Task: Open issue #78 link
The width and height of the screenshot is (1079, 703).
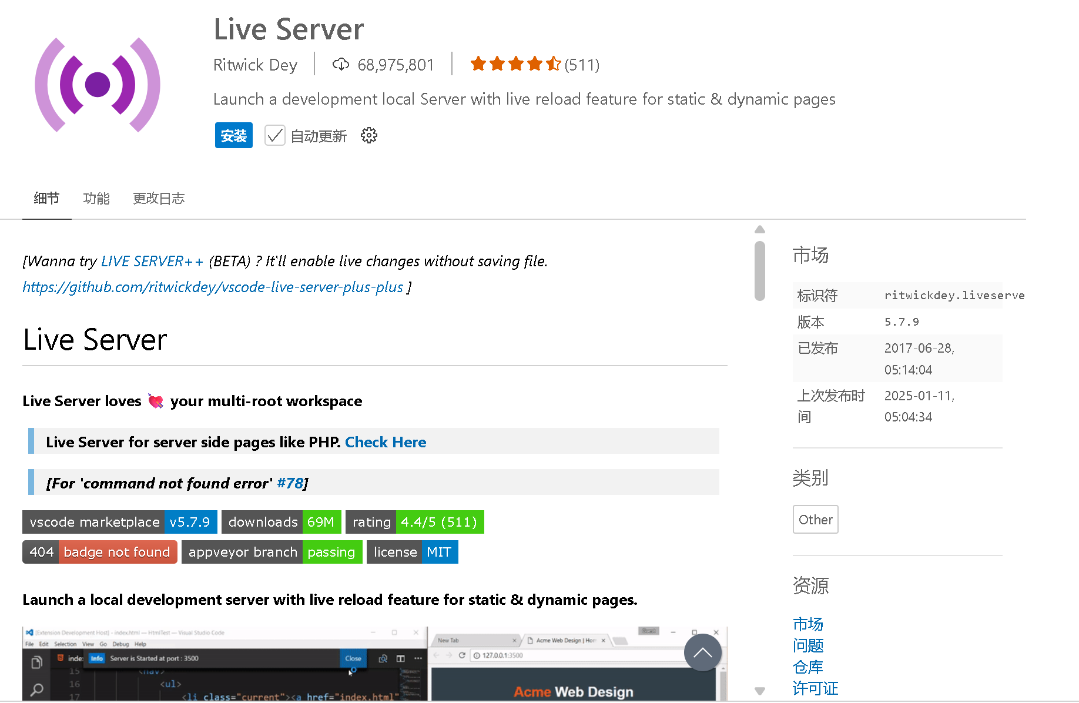Action: 290,483
